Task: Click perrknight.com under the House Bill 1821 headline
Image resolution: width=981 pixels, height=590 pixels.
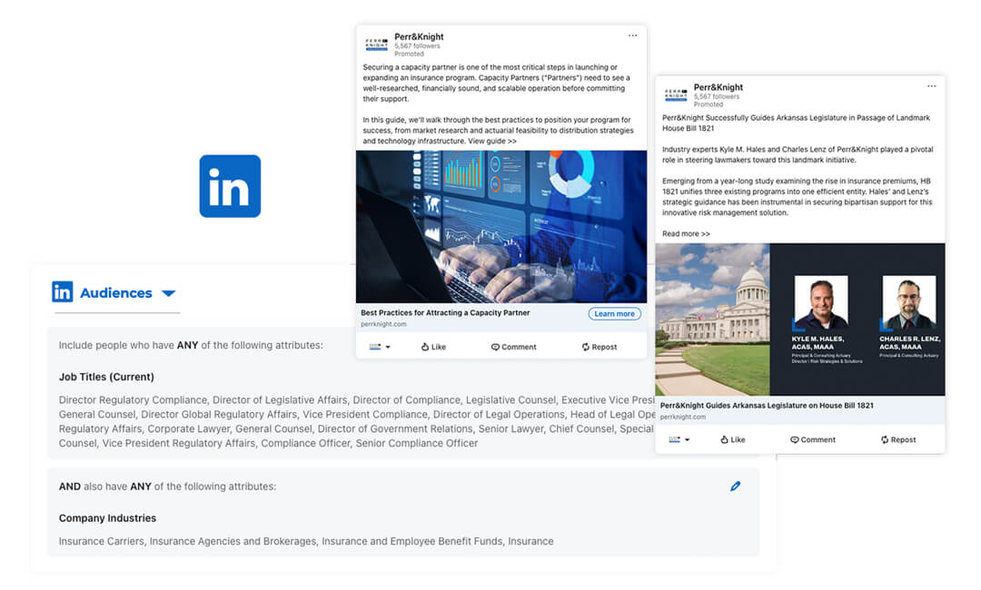Action: click(x=682, y=417)
